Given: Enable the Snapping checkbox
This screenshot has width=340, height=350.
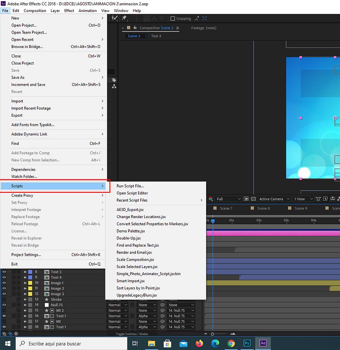Looking at the screenshot, I should click(x=172, y=19).
